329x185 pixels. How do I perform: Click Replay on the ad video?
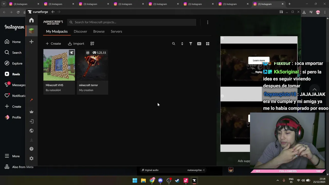coord(259,72)
